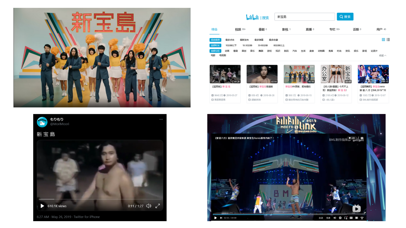Click the MoriMoori profile avatar
406x228 pixels.
[42, 122]
